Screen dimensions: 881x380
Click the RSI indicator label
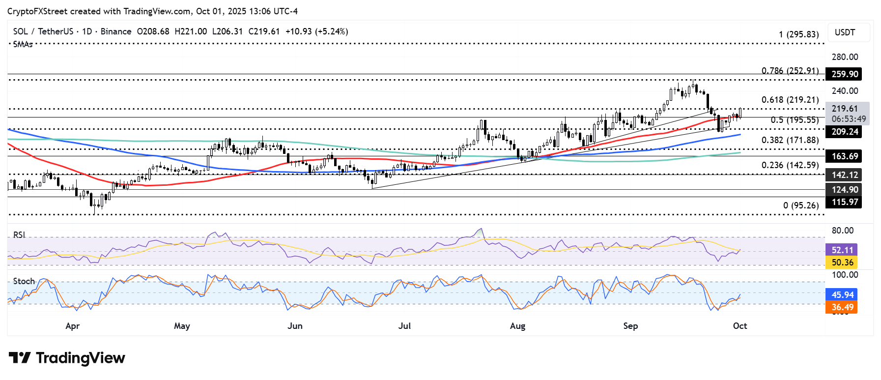click(x=19, y=235)
